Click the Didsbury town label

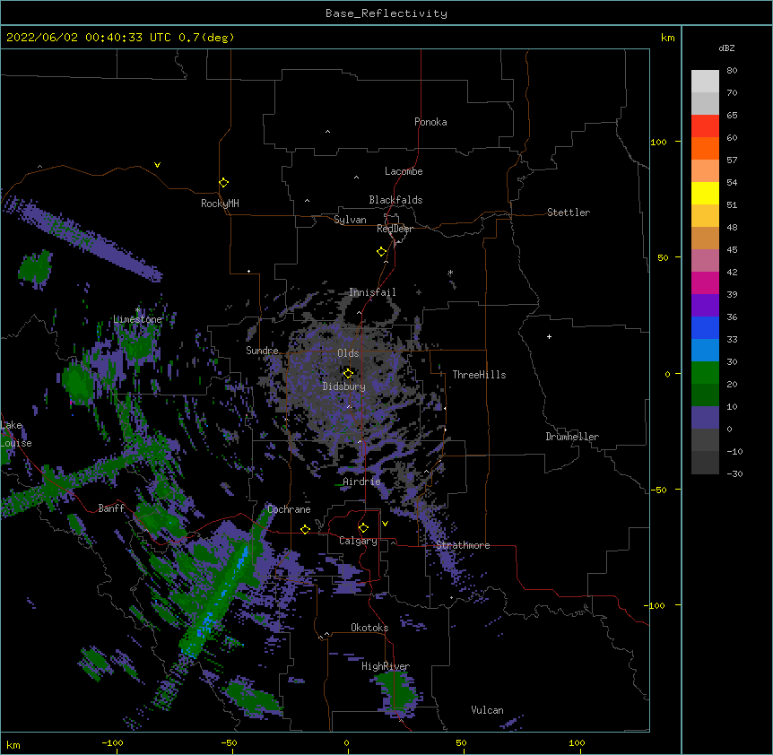(344, 386)
